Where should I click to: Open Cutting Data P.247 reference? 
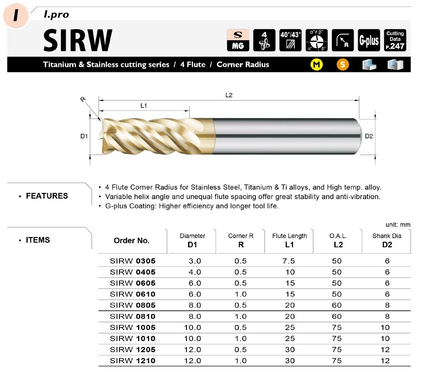point(395,40)
